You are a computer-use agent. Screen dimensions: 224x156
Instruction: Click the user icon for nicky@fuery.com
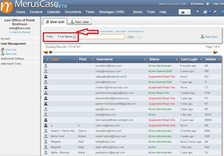point(46,114)
